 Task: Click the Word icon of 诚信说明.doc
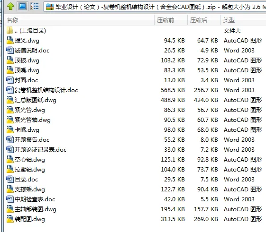click(x=10, y=50)
